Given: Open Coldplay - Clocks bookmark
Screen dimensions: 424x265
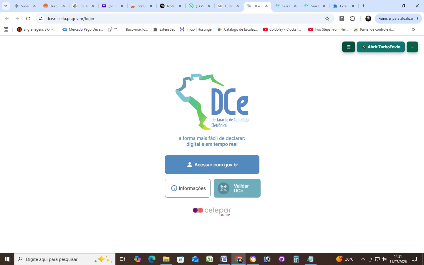Looking at the screenshot, I should tap(282, 29).
